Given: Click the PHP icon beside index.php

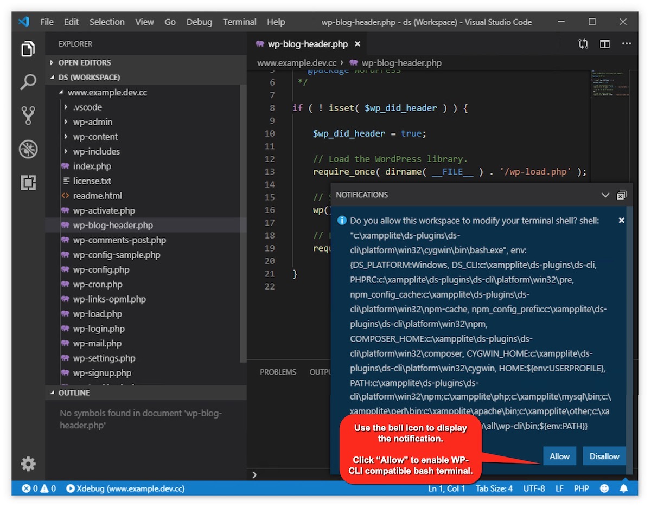Looking at the screenshot, I should click(x=65, y=166).
